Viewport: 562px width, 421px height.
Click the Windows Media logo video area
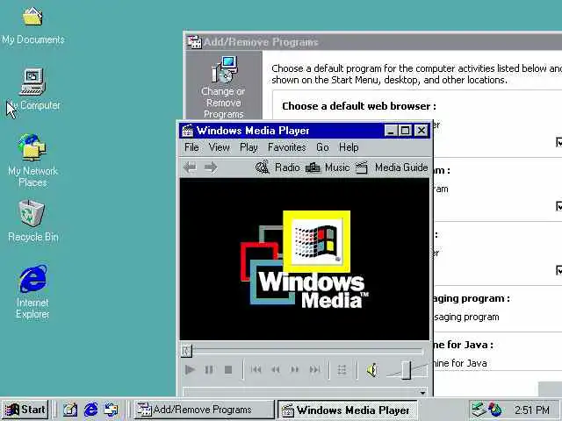[x=305, y=260]
